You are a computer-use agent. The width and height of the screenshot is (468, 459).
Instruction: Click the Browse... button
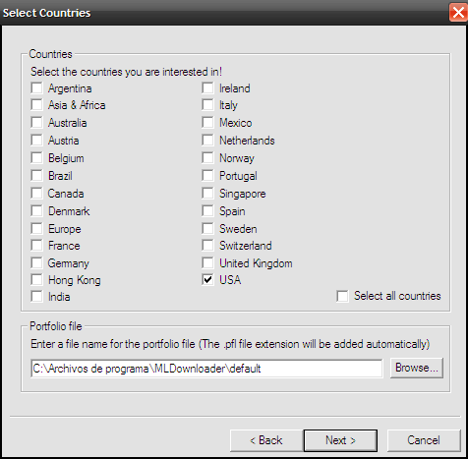[417, 368]
